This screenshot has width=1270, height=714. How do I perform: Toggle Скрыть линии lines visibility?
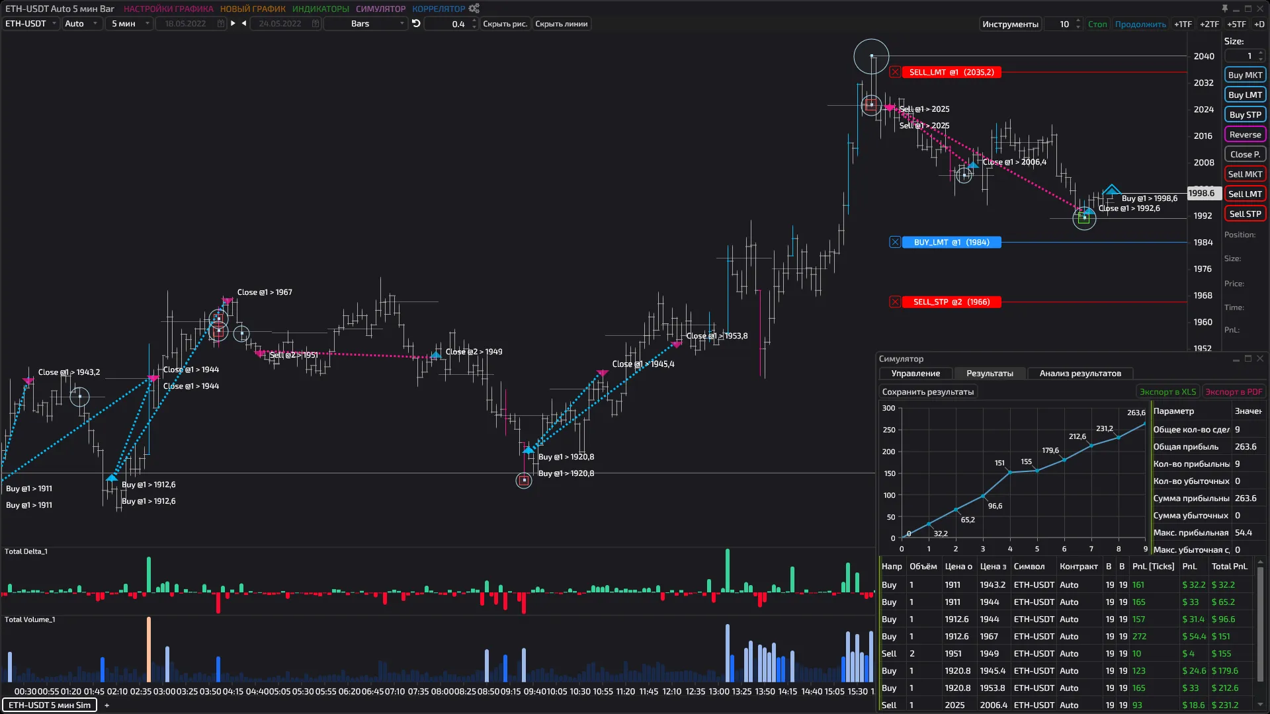561,24
